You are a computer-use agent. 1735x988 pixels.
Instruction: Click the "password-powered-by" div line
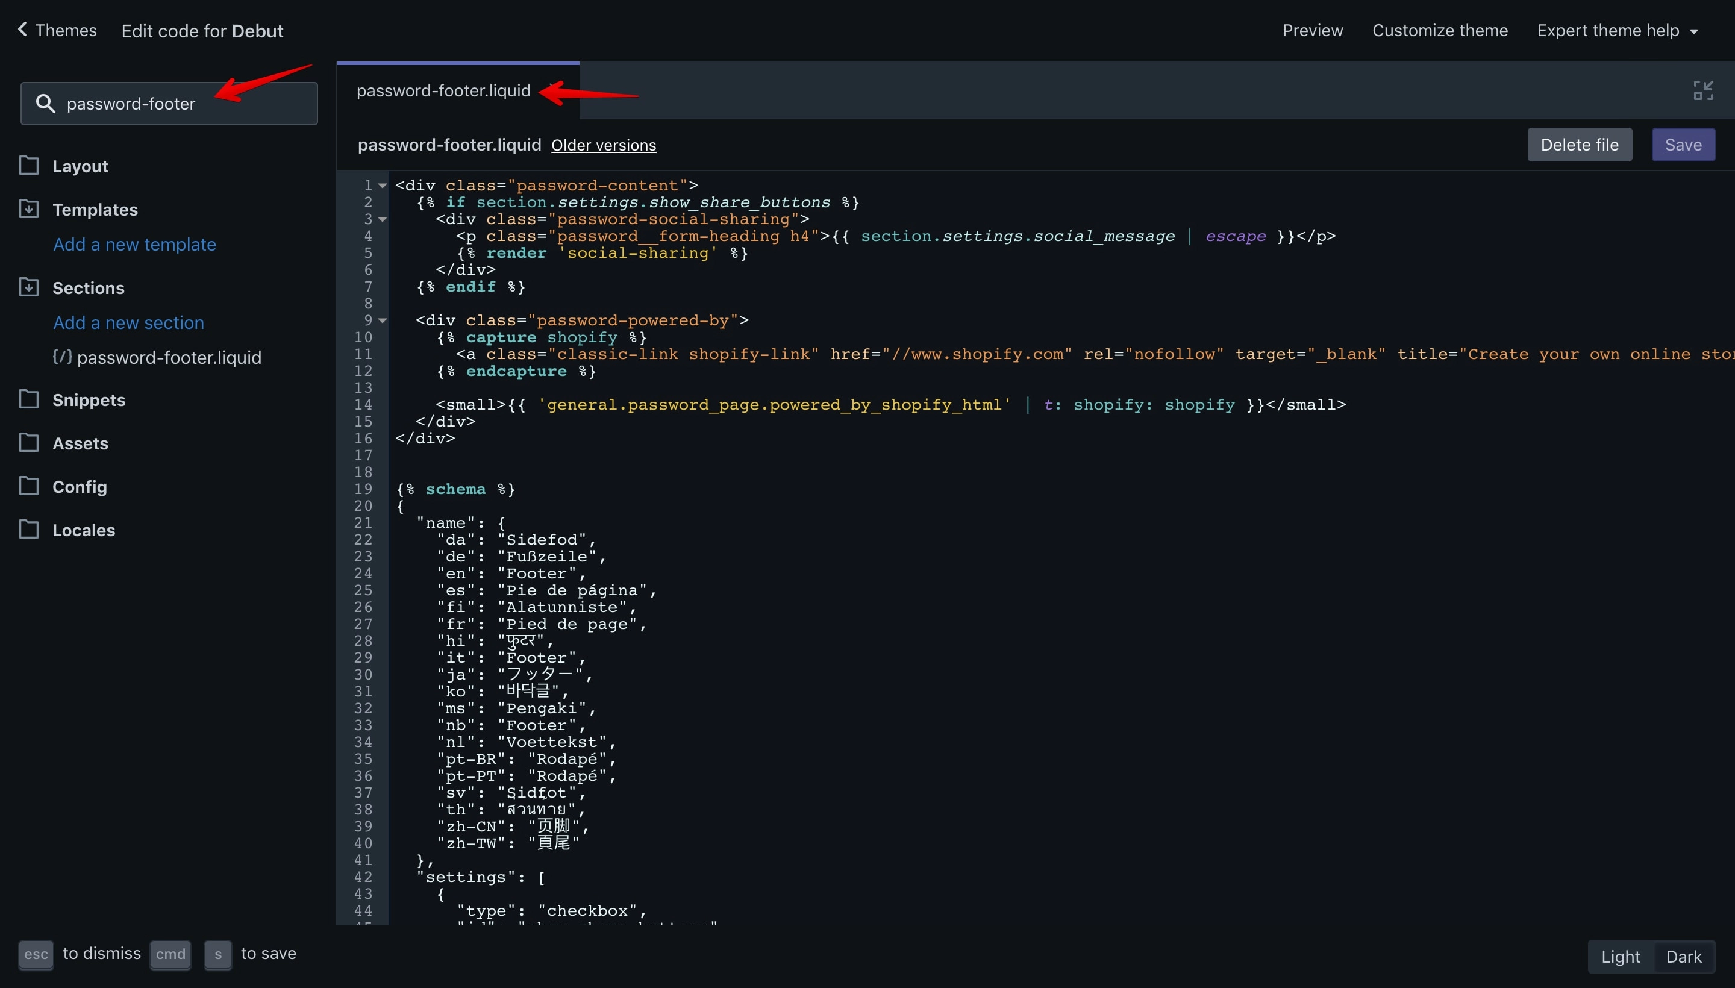coord(582,320)
